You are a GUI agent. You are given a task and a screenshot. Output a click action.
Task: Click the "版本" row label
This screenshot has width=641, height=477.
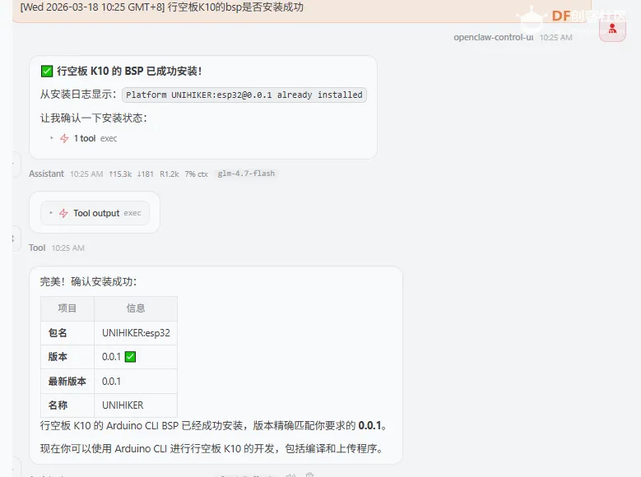pyautogui.click(x=58, y=357)
